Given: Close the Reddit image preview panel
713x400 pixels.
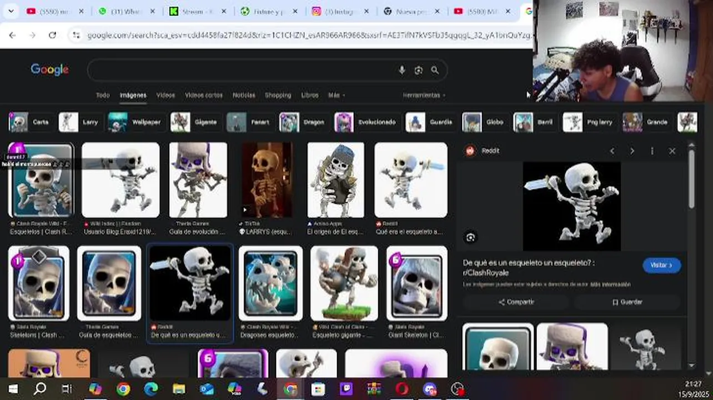Looking at the screenshot, I should coord(672,151).
